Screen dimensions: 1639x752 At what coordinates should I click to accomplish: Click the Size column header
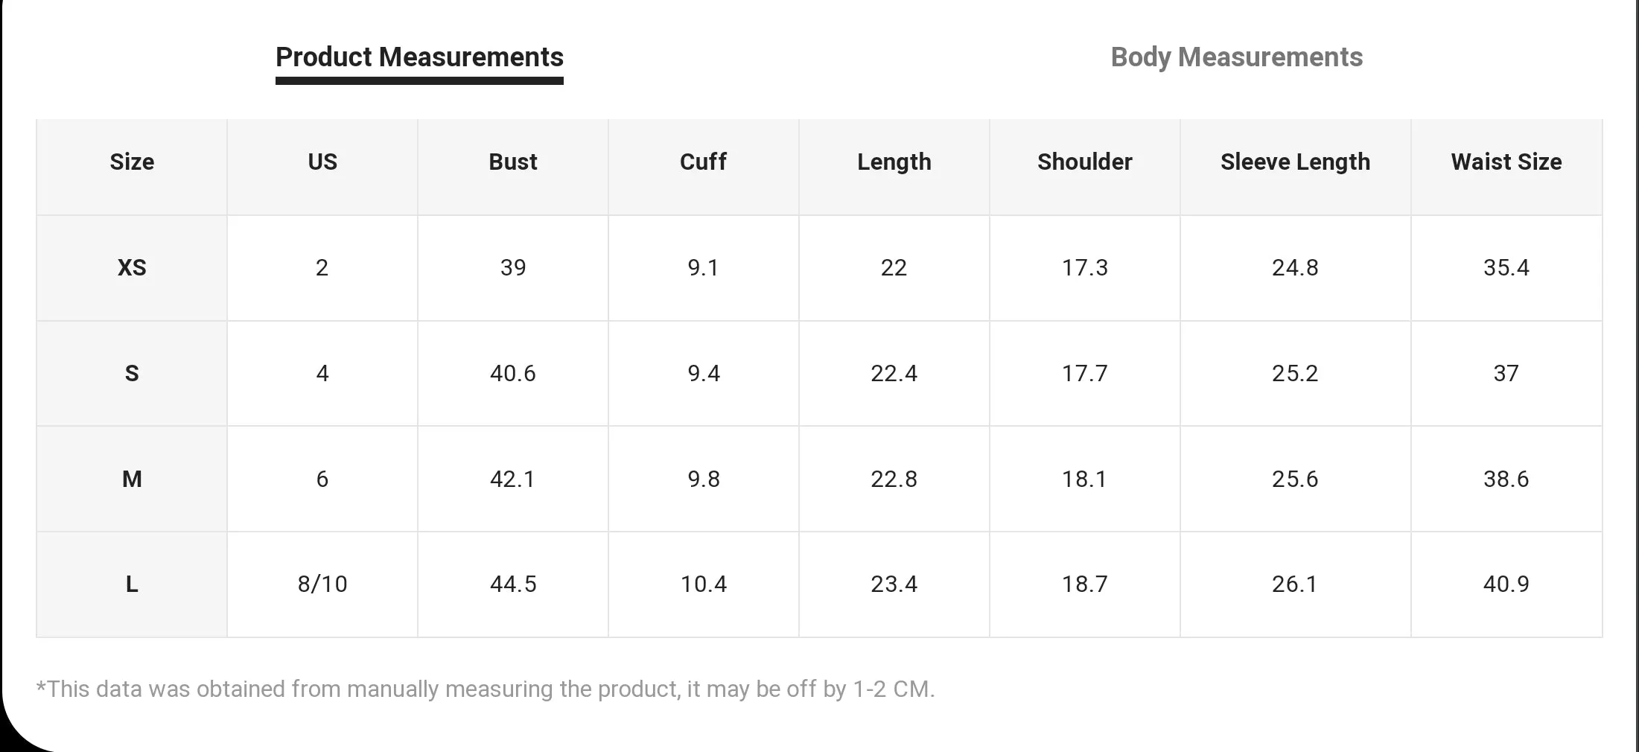pyautogui.click(x=132, y=162)
